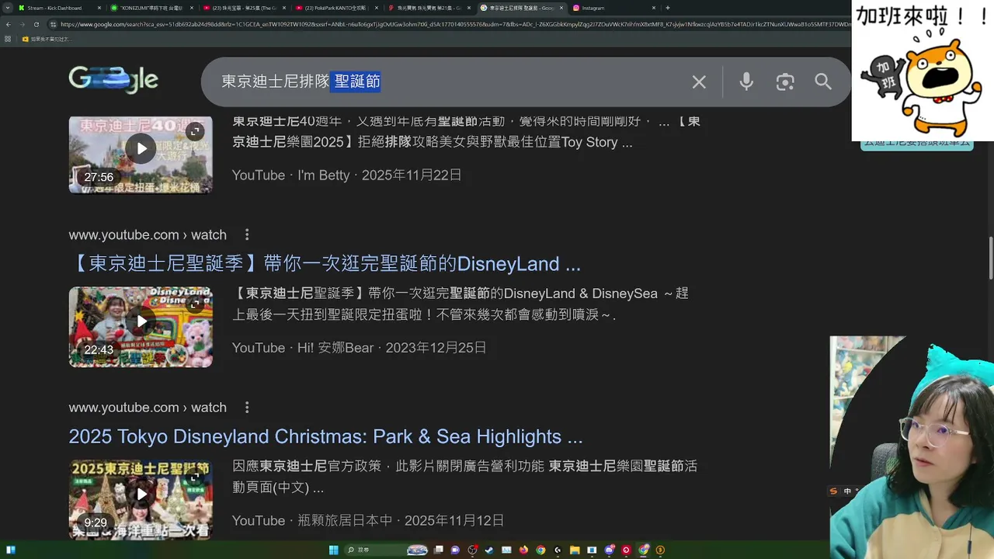
Task: Open OBS Studio from the taskbar
Action: 471,550
